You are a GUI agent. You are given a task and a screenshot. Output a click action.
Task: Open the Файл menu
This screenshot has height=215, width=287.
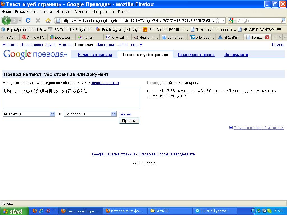[6, 12]
